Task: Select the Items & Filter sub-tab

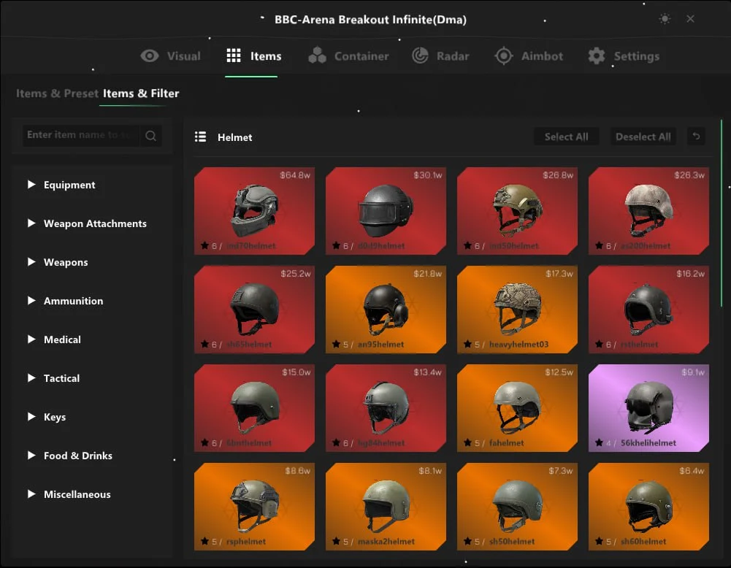Action: coord(141,93)
